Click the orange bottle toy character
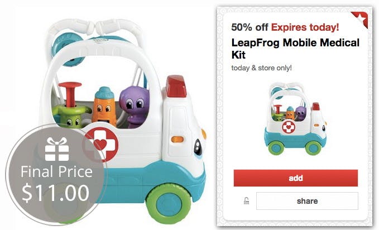Viewport: 379px width, 230px height. click(104, 106)
